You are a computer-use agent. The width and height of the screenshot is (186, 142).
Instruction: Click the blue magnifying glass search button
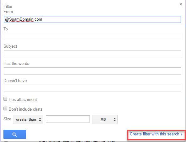tap(15, 134)
